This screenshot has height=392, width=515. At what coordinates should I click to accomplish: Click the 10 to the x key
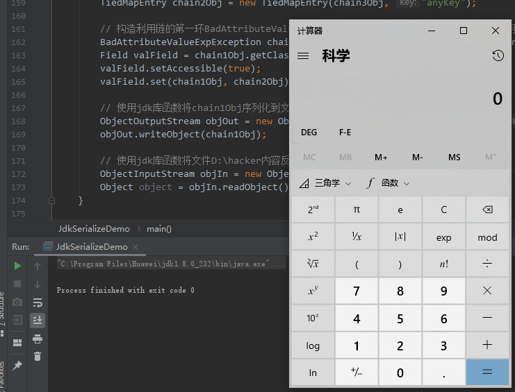[313, 318]
